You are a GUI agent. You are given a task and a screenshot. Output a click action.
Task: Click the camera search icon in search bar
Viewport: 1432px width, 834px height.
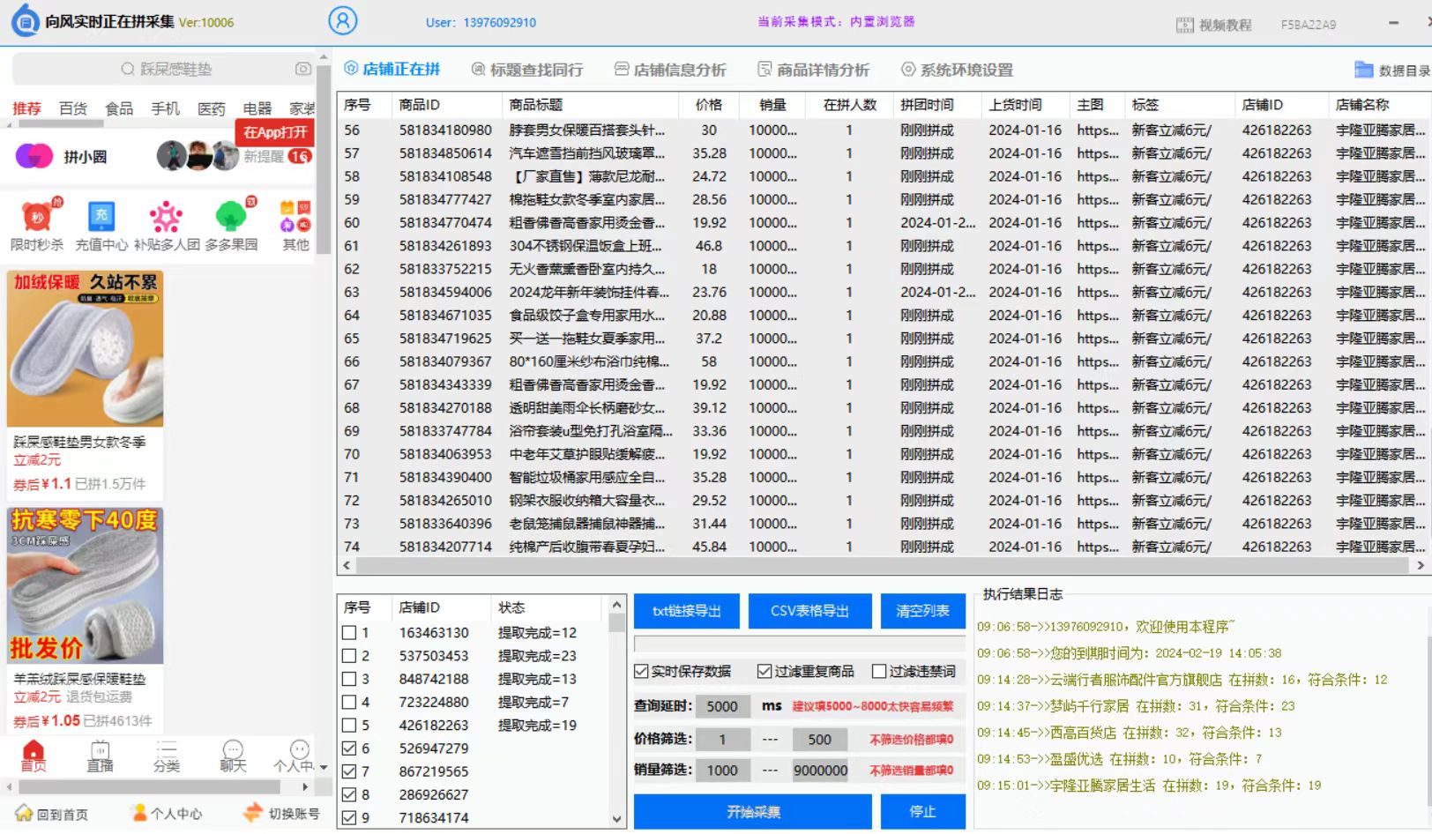(303, 69)
